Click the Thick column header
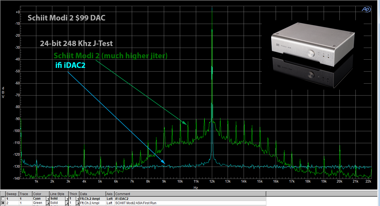 (74, 194)
